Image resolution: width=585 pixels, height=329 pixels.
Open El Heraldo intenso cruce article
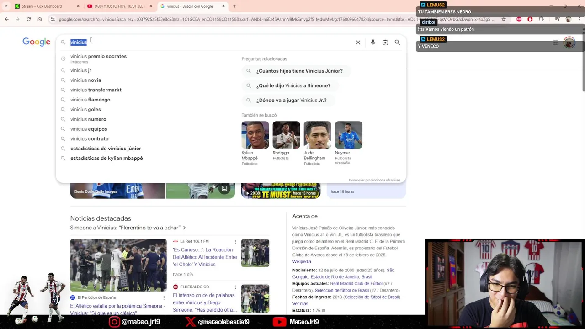[x=205, y=302]
